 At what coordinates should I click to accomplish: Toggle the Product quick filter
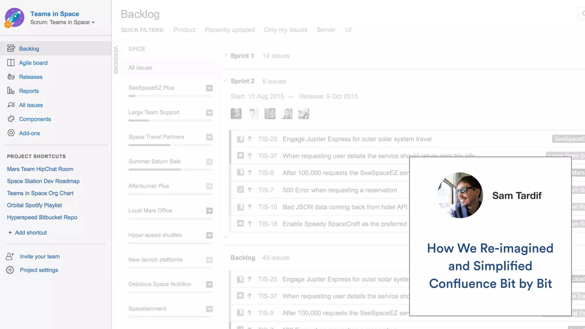tap(184, 30)
